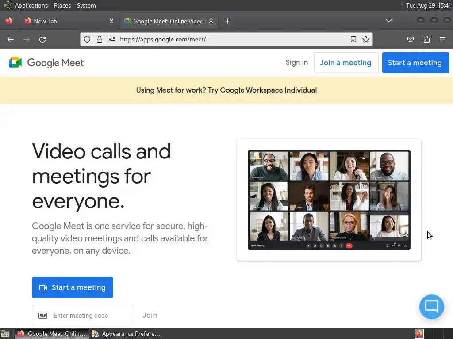Screen dimensions: 453x339
Task: Click the forward navigation arrow
Action: (x=27, y=39)
